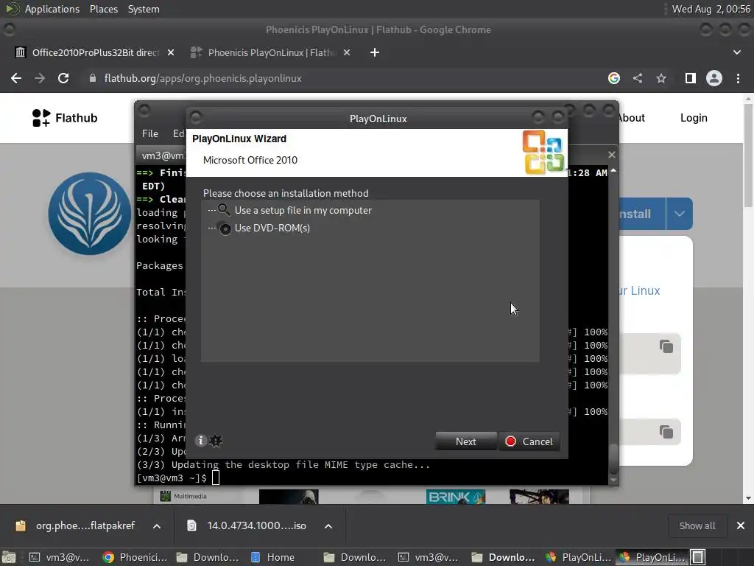The image size is (754, 566).
Task: Click the BRINK game thumbnail
Action: click(x=455, y=497)
